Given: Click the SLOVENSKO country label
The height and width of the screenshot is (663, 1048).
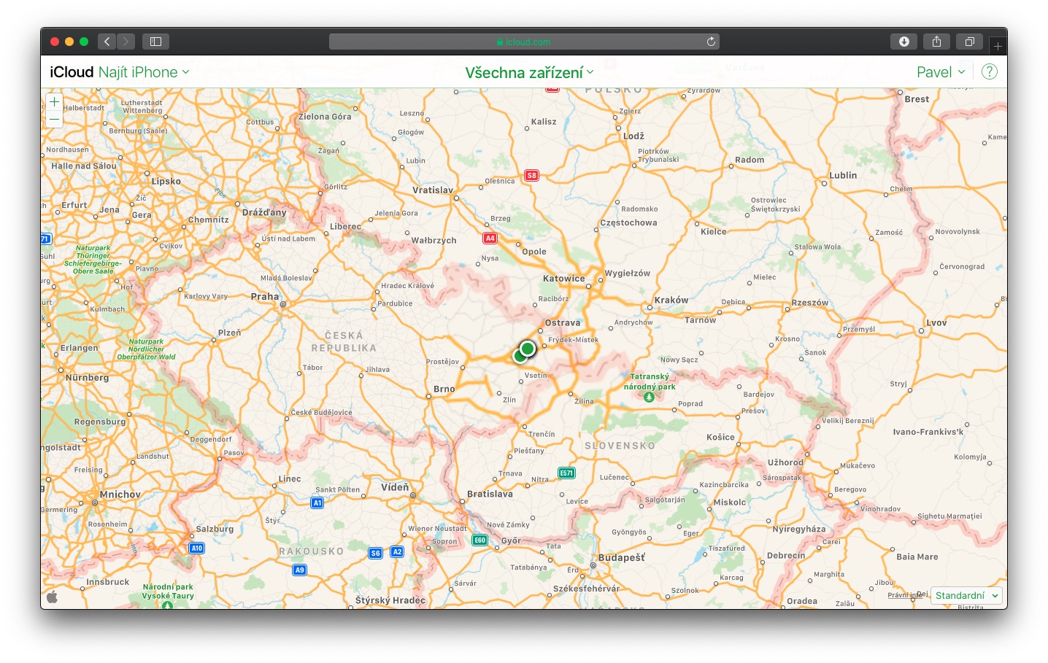Looking at the screenshot, I should [x=620, y=445].
